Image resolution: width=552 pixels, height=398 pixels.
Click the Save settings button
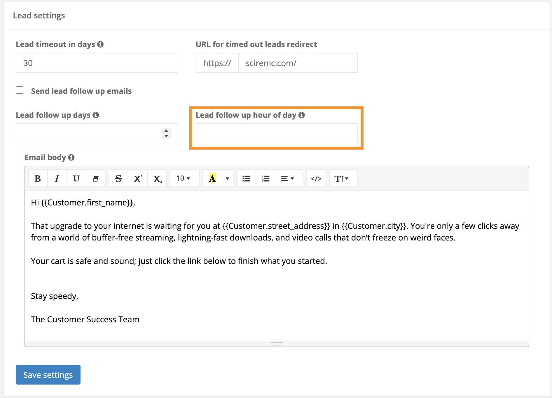(48, 375)
